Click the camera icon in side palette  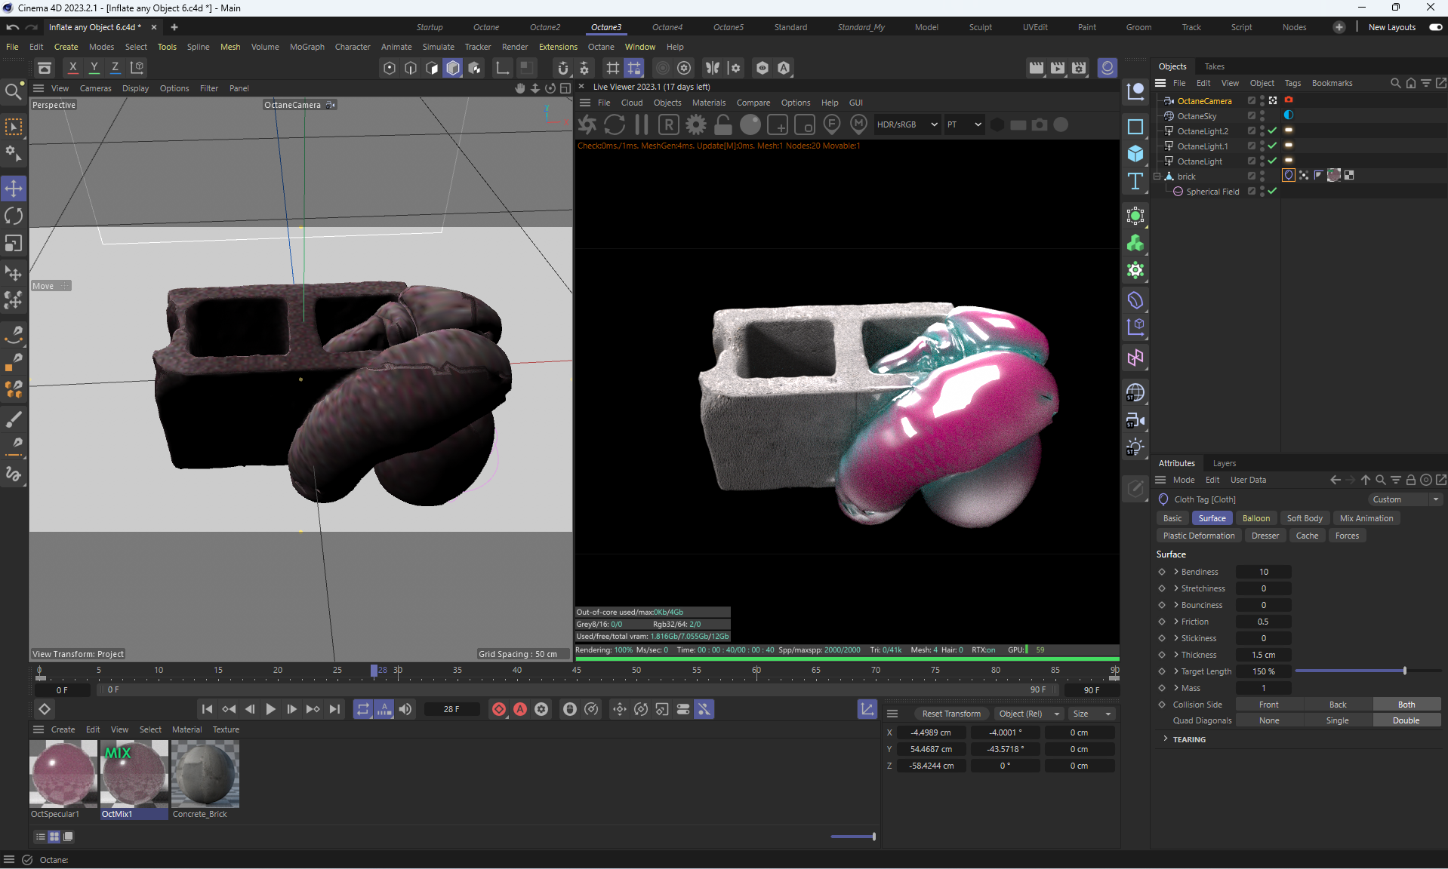[x=1135, y=420]
